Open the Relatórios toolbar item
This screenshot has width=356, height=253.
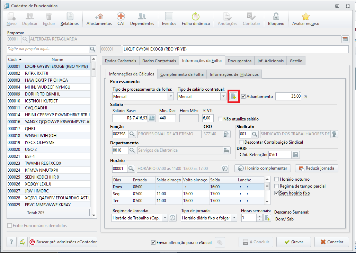coord(70,19)
